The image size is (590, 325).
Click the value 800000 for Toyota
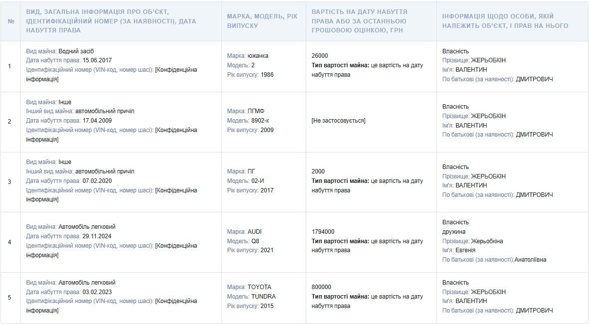point(321,287)
